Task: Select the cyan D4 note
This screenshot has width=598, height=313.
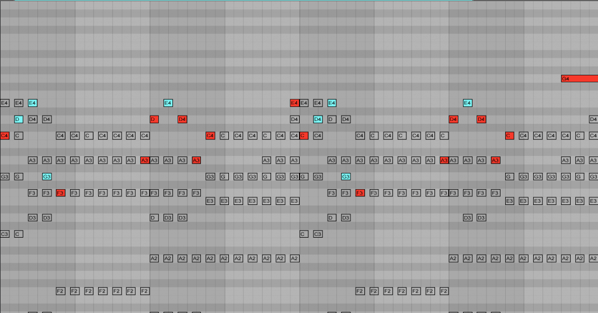Action: (318, 119)
